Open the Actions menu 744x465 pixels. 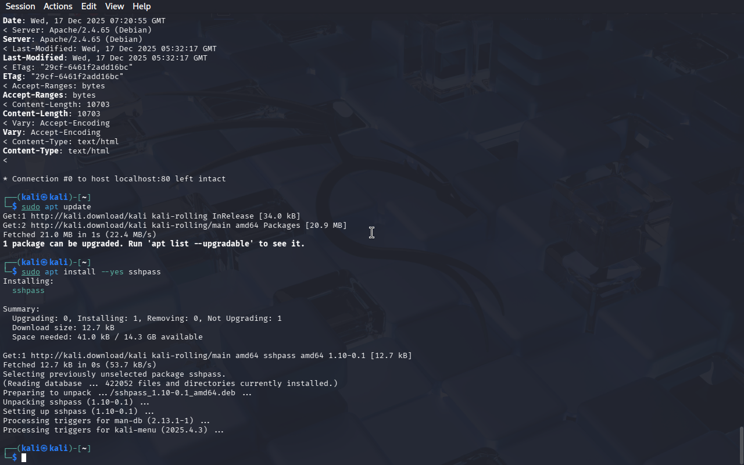(58, 6)
